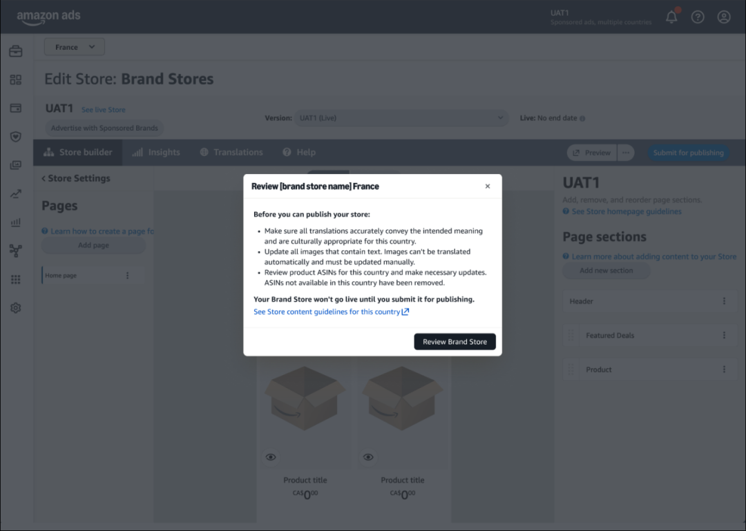Open the help question mark icon

[698, 17]
